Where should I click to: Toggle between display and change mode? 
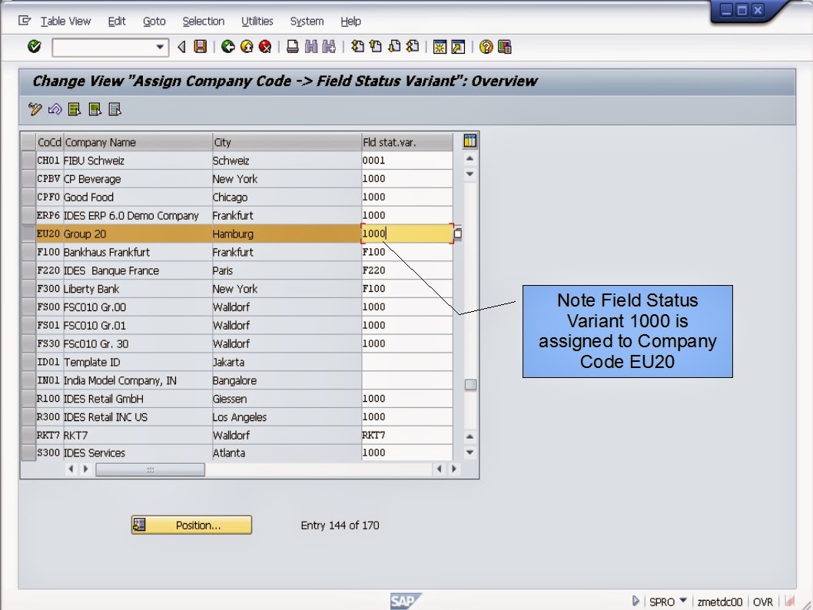[35, 109]
